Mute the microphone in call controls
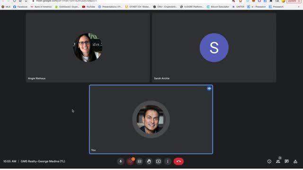Image resolution: width=303 pixels, height=170 pixels. (x=121, y=161)
